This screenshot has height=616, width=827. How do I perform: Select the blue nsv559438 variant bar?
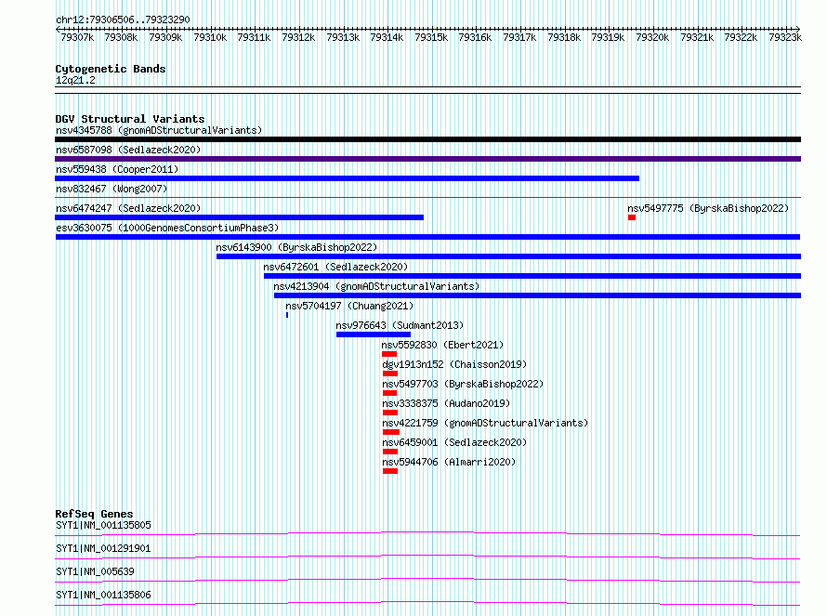click(x=347, y=178)
